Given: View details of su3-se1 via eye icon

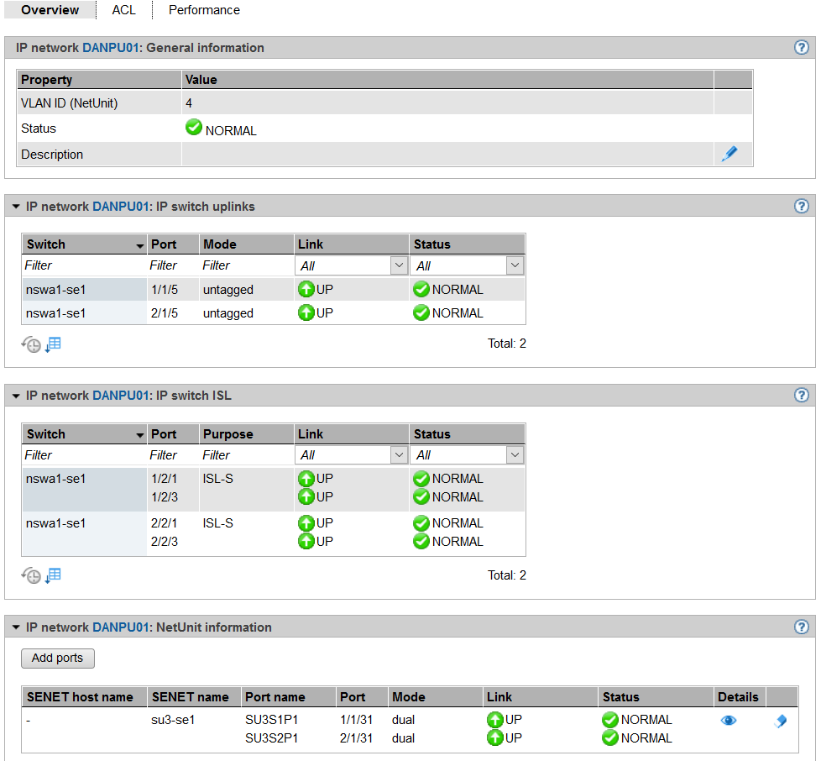Looking at the screenshot, I should [728, 721].
